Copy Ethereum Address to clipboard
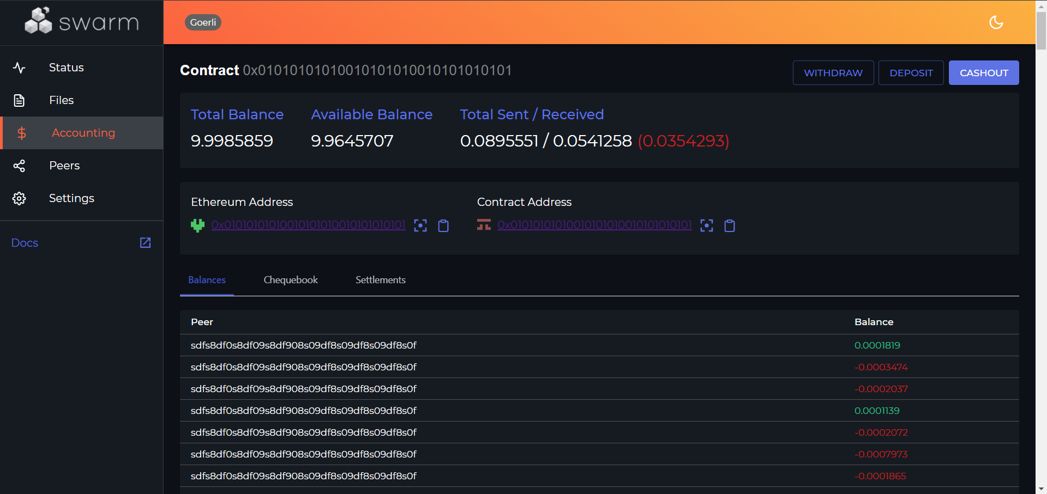The height and width of the screenshot is (494, 1047). point(443,225)
